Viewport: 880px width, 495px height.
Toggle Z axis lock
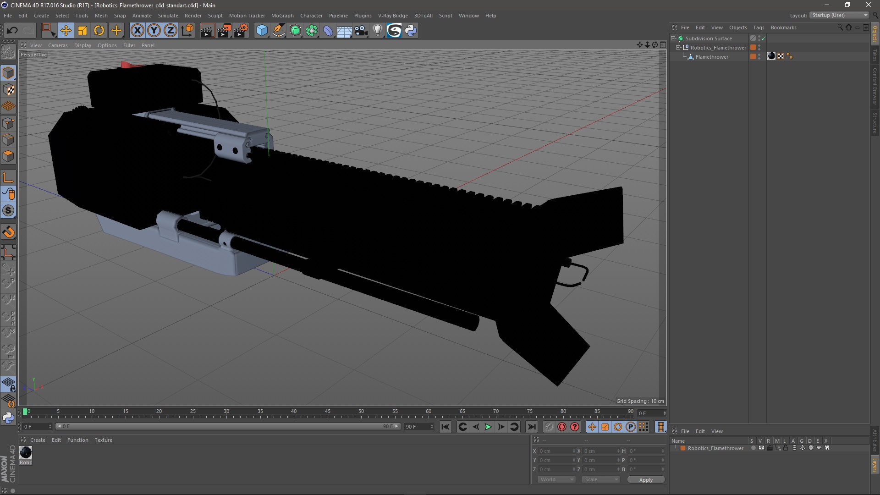[170, 31]
